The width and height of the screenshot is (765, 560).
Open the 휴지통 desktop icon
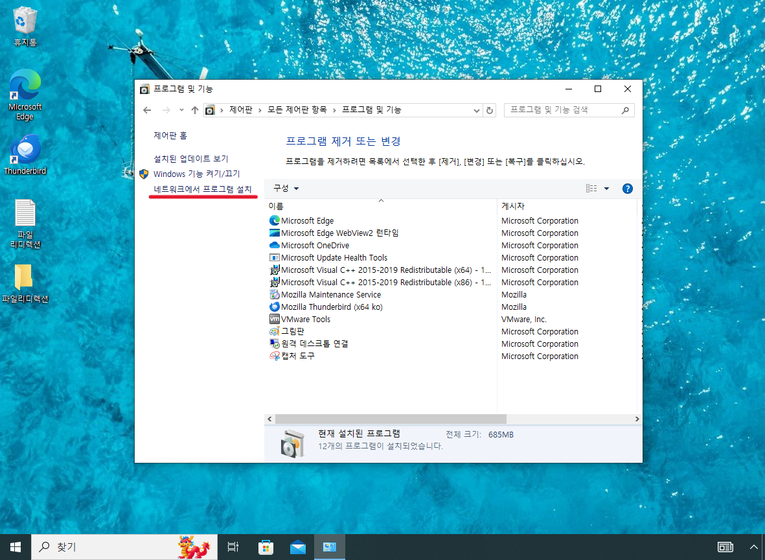pyautogui.click(x=25, y=27)
